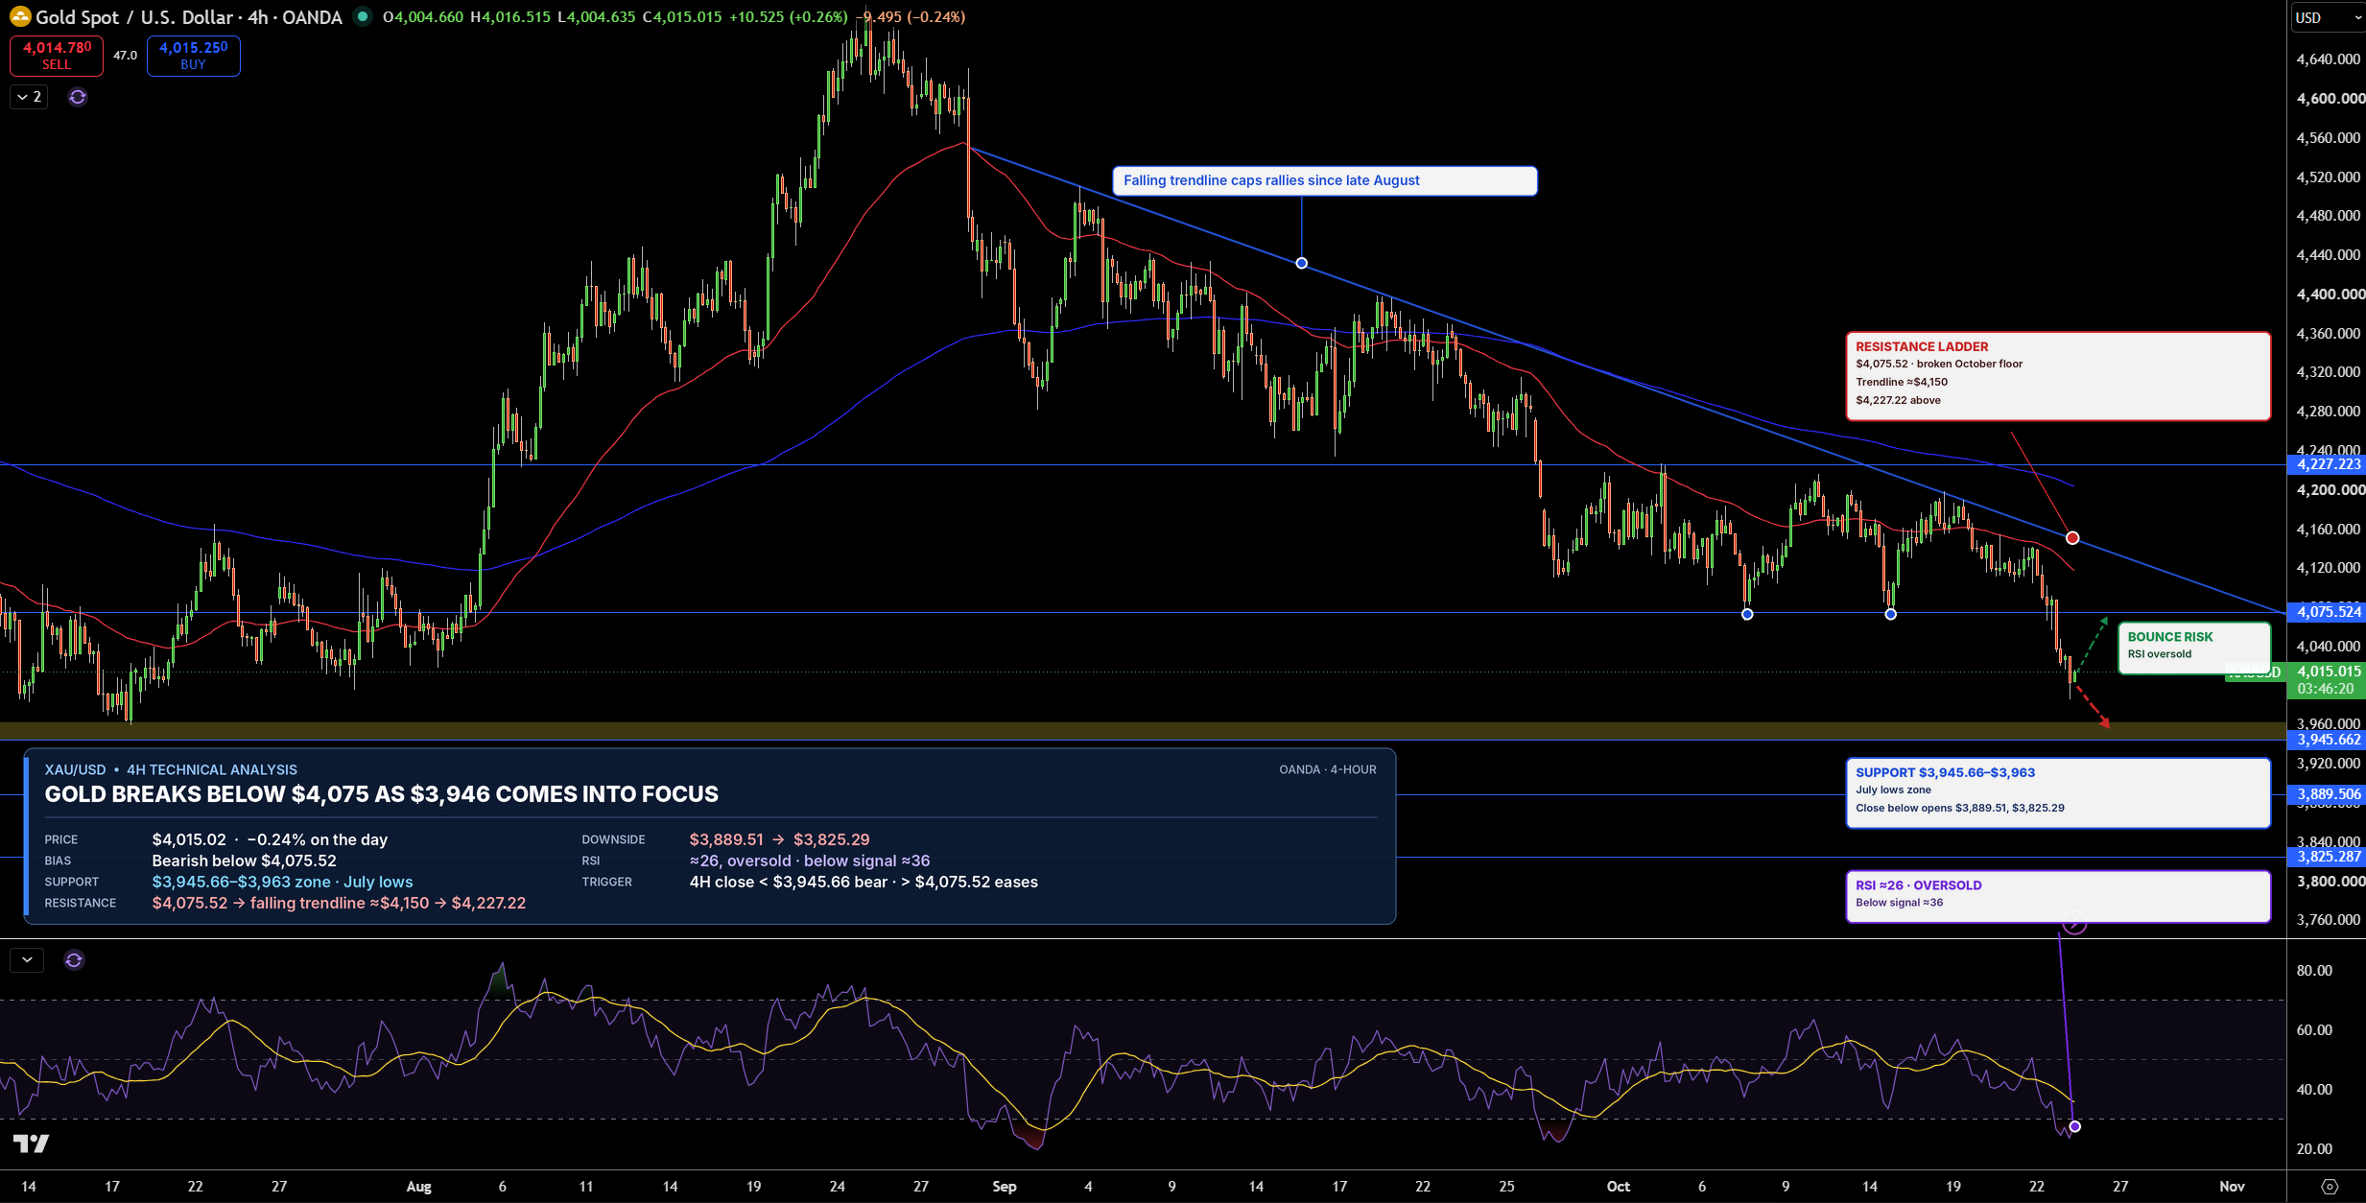Select the 4,075.524 price level label
Image resolution: width=2366 pixels, height=1203 pixels.
(x=2328, y=612)
